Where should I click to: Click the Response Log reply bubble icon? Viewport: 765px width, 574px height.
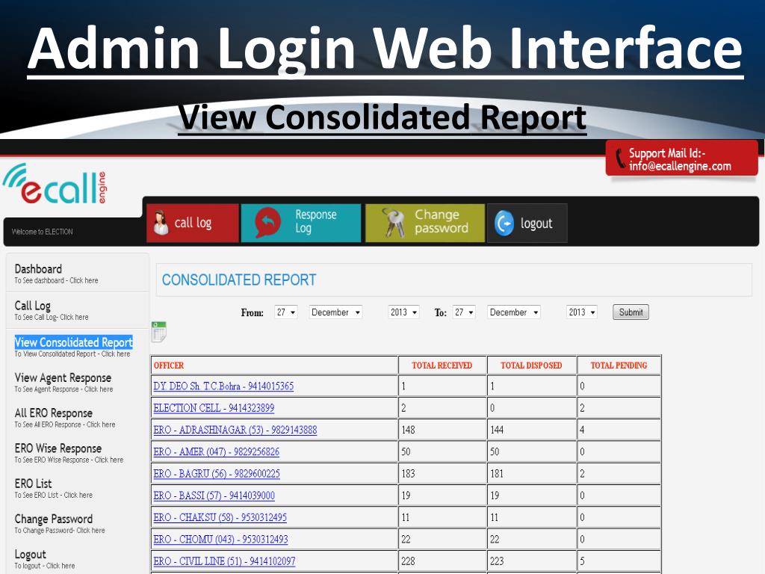point(268,223)
